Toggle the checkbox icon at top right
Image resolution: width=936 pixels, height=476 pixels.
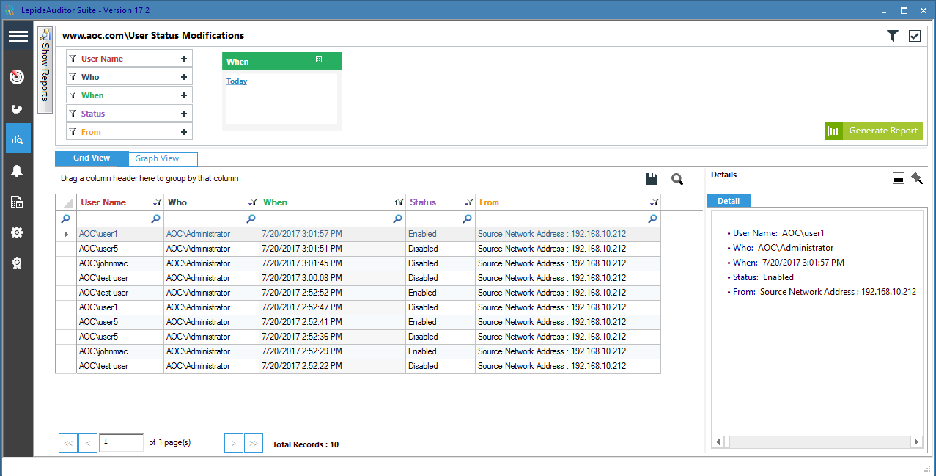pos(914,36)
